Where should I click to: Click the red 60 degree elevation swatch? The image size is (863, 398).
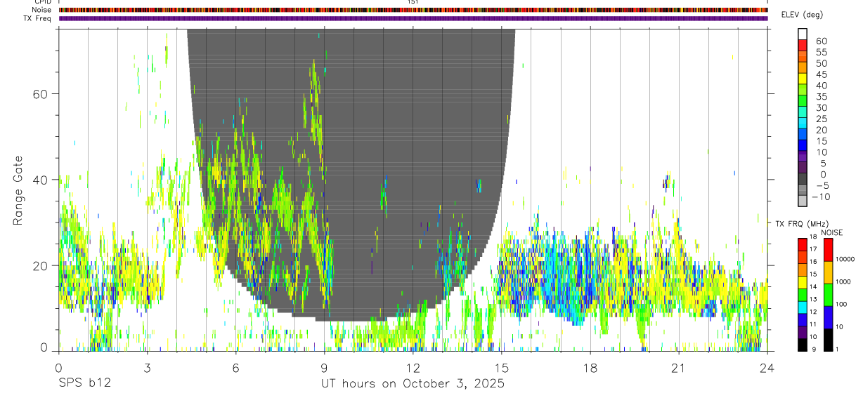[x=803, y=45]
